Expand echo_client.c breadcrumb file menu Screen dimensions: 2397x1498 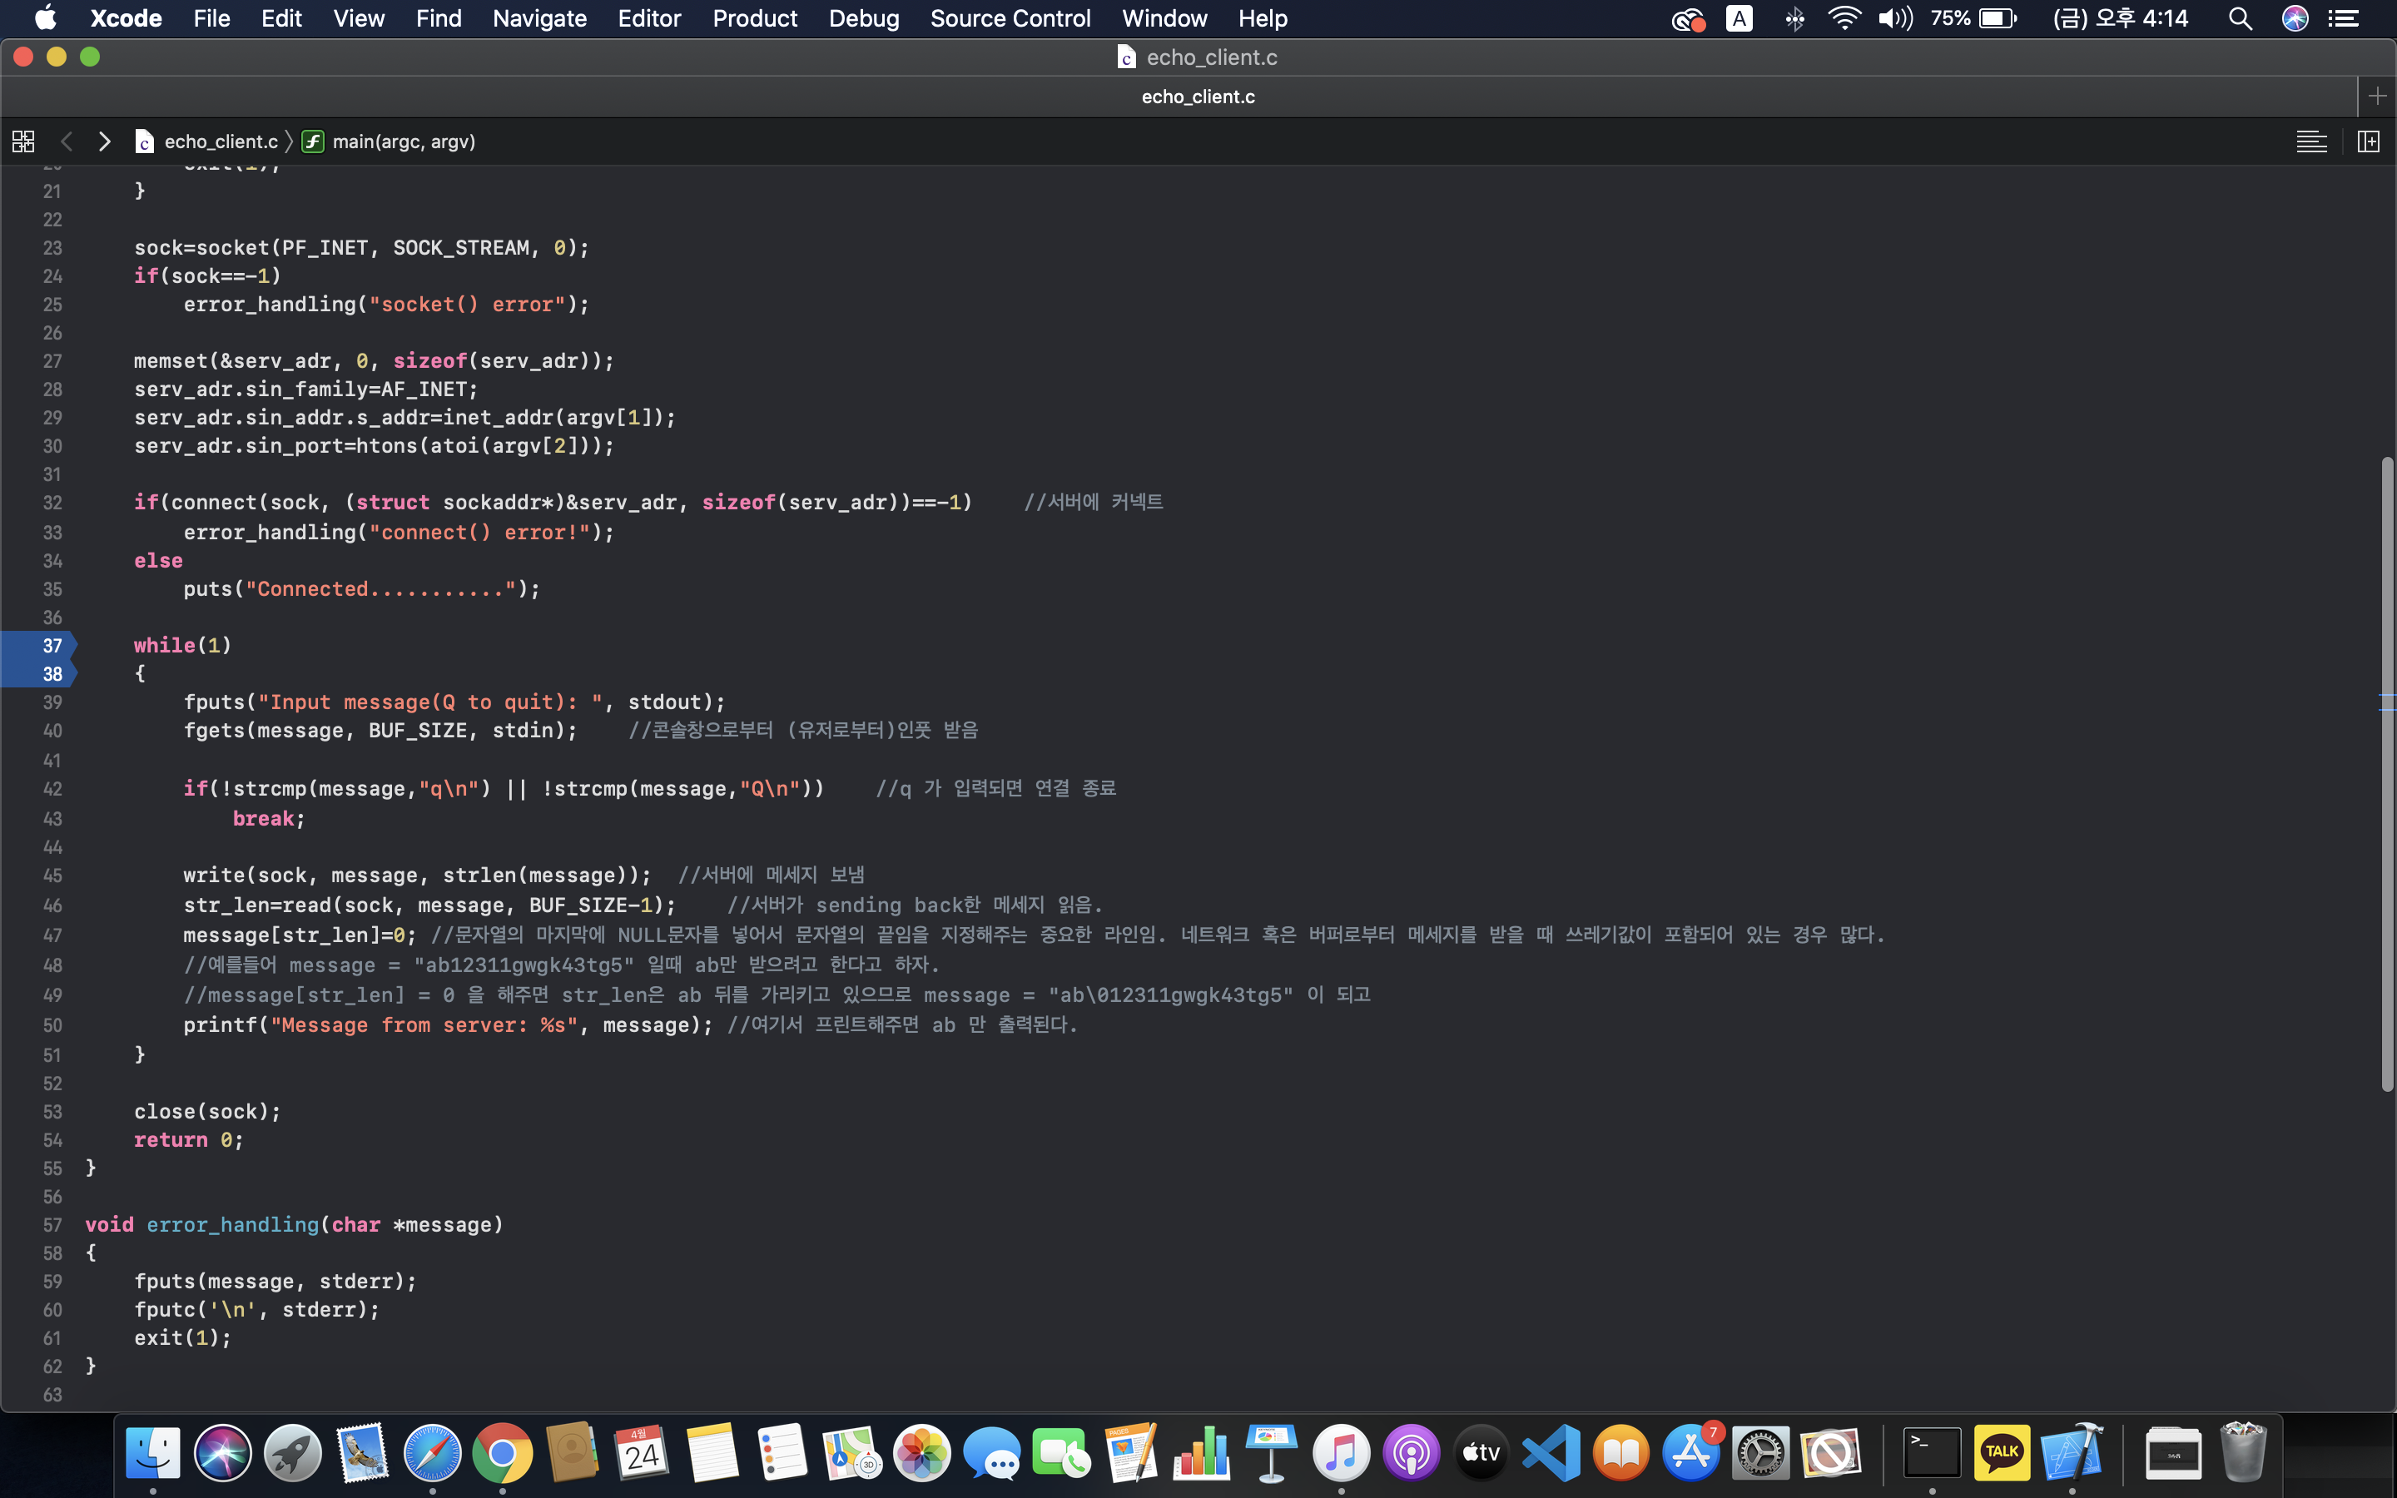point(220,141)
